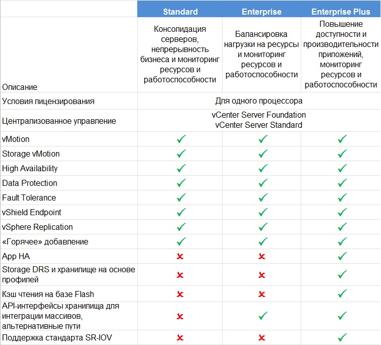The height and width of the screenshot is (345, 381).
Task: Click the green checkmark for App HA under Enterprise Plus
Action: 342,256
